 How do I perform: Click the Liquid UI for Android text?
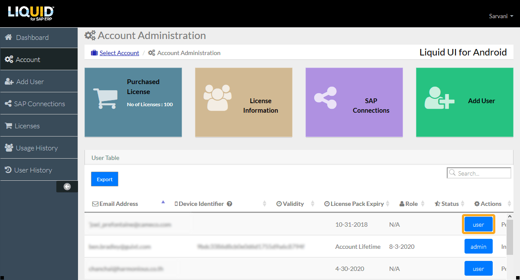click(x=463, y=52)
